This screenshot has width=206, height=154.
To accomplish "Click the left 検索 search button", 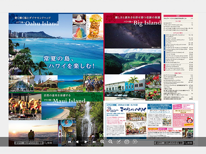I will 48,143.
